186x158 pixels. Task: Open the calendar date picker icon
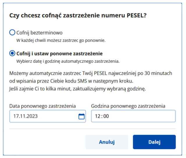pyautogui.click(x=81, y=116)
